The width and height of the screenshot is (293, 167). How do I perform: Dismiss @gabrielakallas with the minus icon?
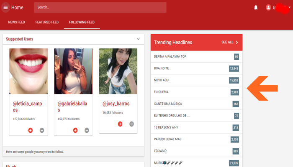(87, 130)
